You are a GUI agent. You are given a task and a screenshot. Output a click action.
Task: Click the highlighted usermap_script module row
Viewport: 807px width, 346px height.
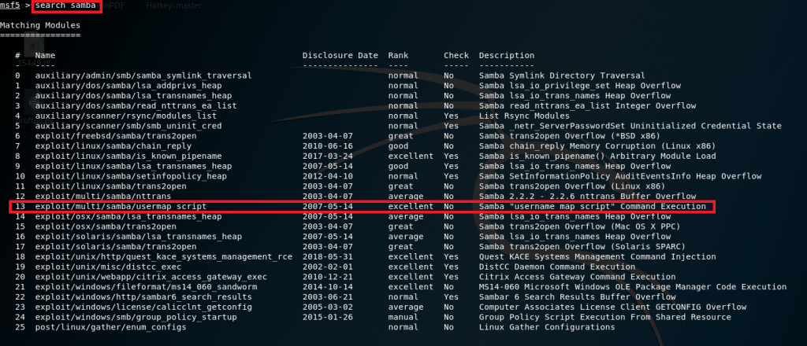pos(361,207)
